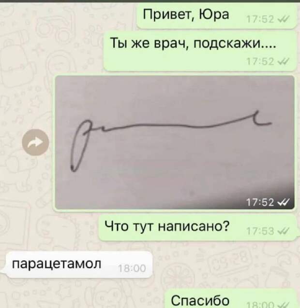Tap the 17:52 timestamp over the photo
The width and height of the screenshot is (300, 308).
[x=260, y=202]
